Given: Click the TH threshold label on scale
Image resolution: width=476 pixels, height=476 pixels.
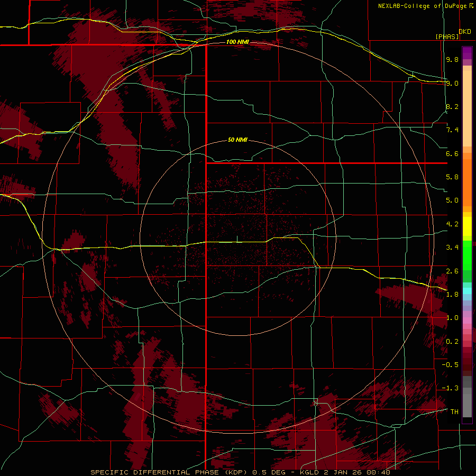Looking at the screenshot, I should pyautogui.click(x=454, y=412).
